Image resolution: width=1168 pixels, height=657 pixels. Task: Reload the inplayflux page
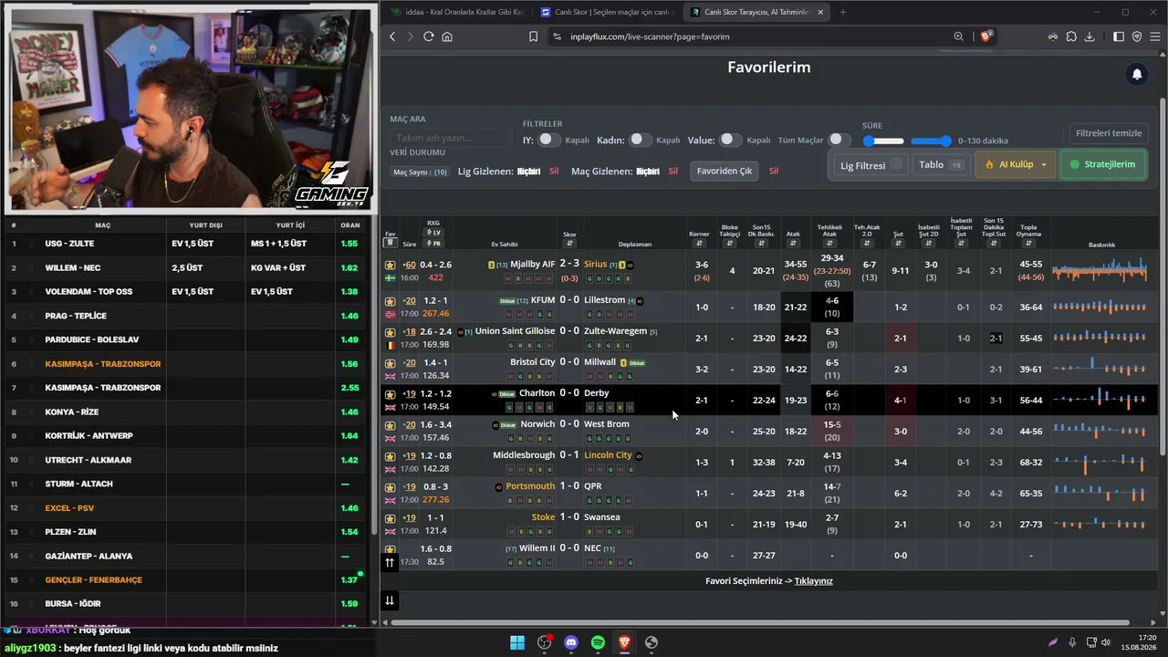coord(428,36)
